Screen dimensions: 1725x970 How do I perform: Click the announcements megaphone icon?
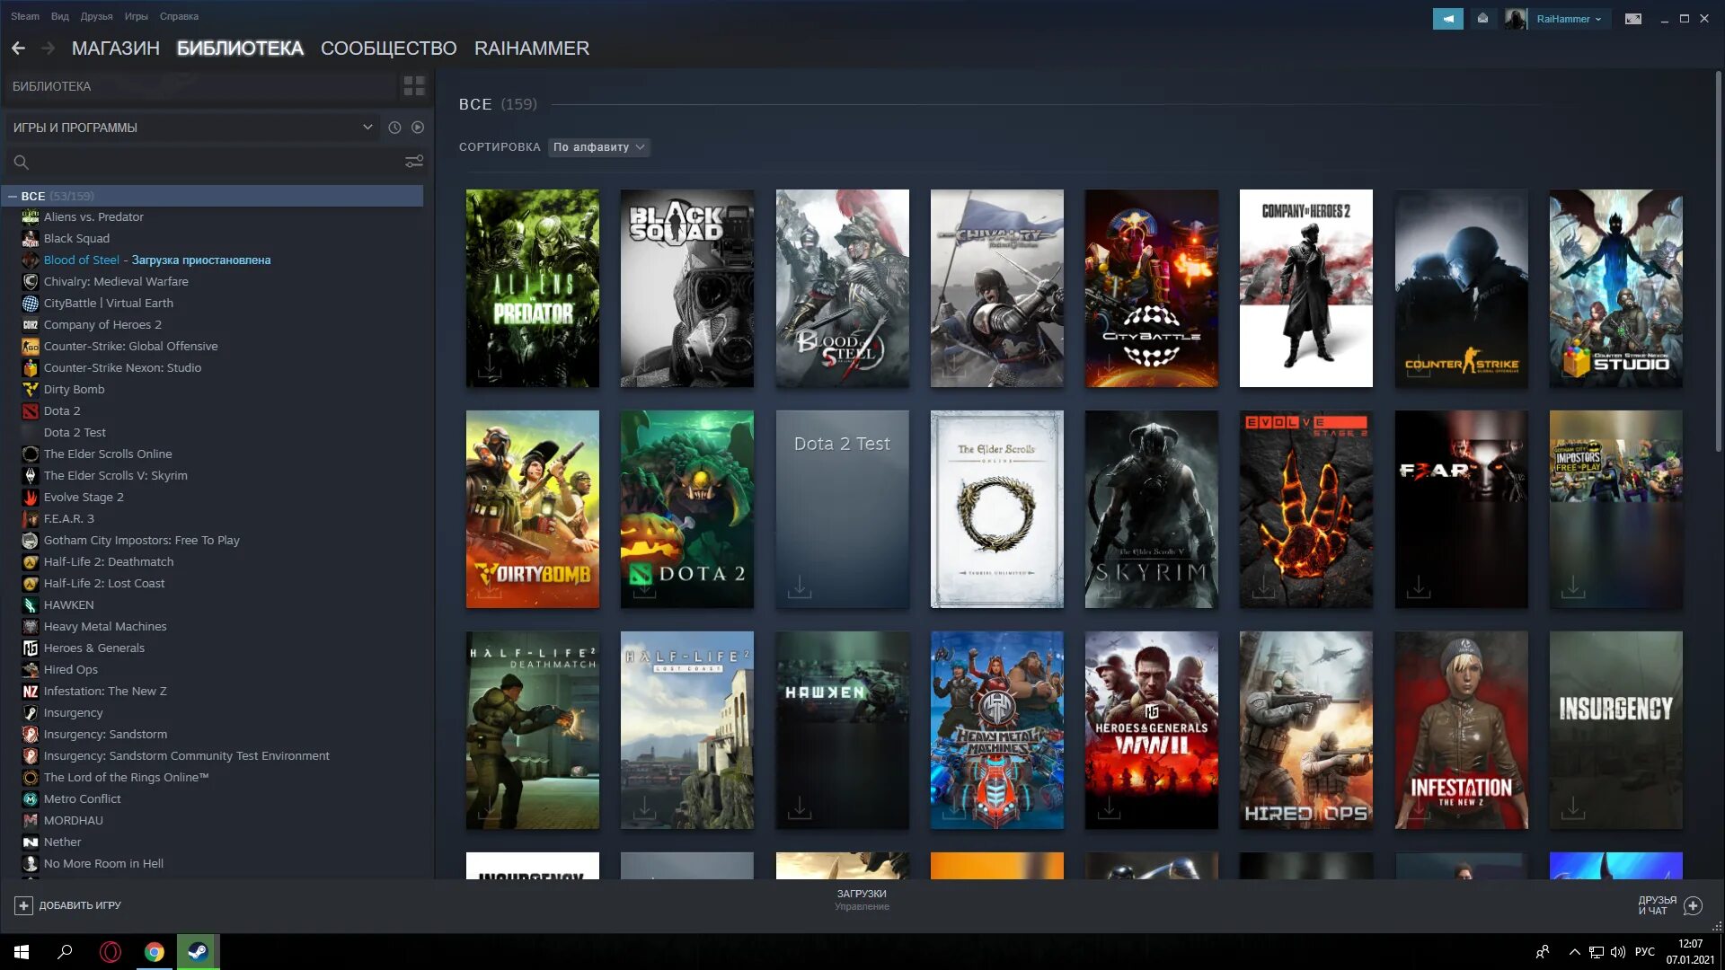(1447, 19)
